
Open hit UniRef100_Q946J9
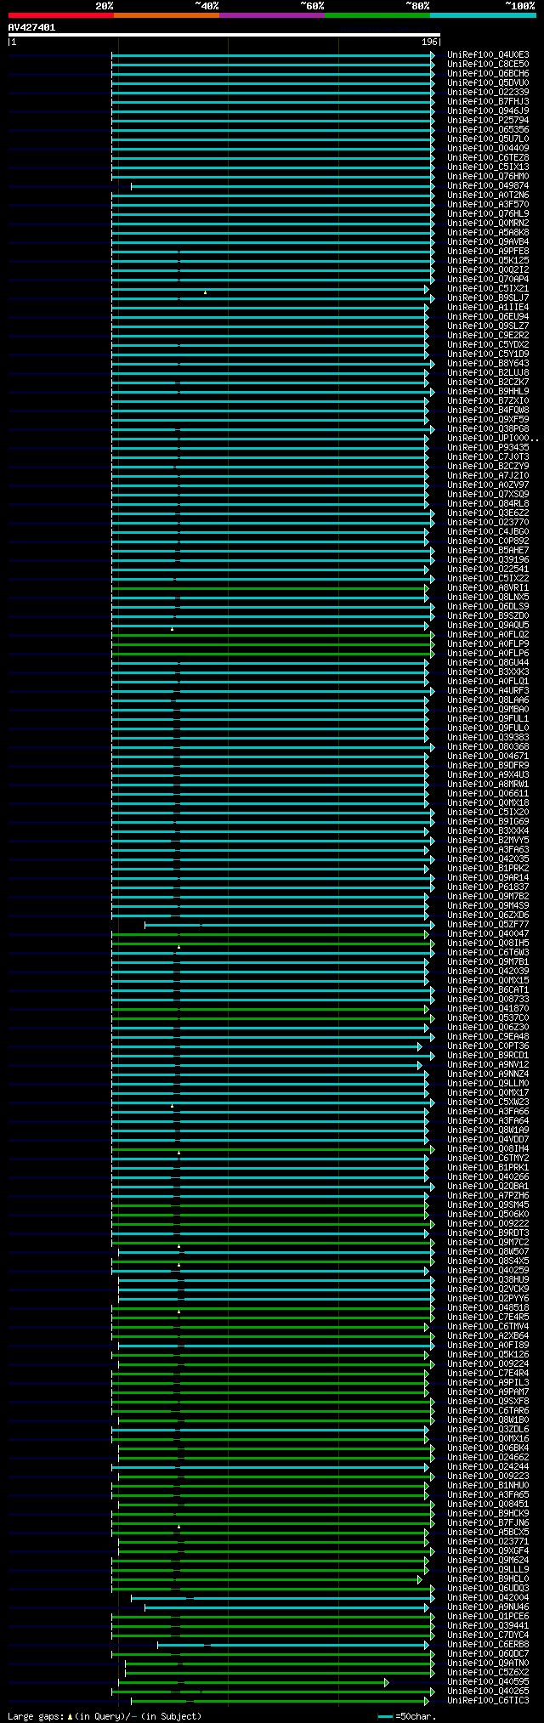(x=488, y=111)
